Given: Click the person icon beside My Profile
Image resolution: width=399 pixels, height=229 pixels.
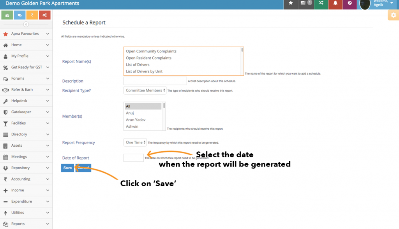Looking at the screenshot, I should pos(5,56).
